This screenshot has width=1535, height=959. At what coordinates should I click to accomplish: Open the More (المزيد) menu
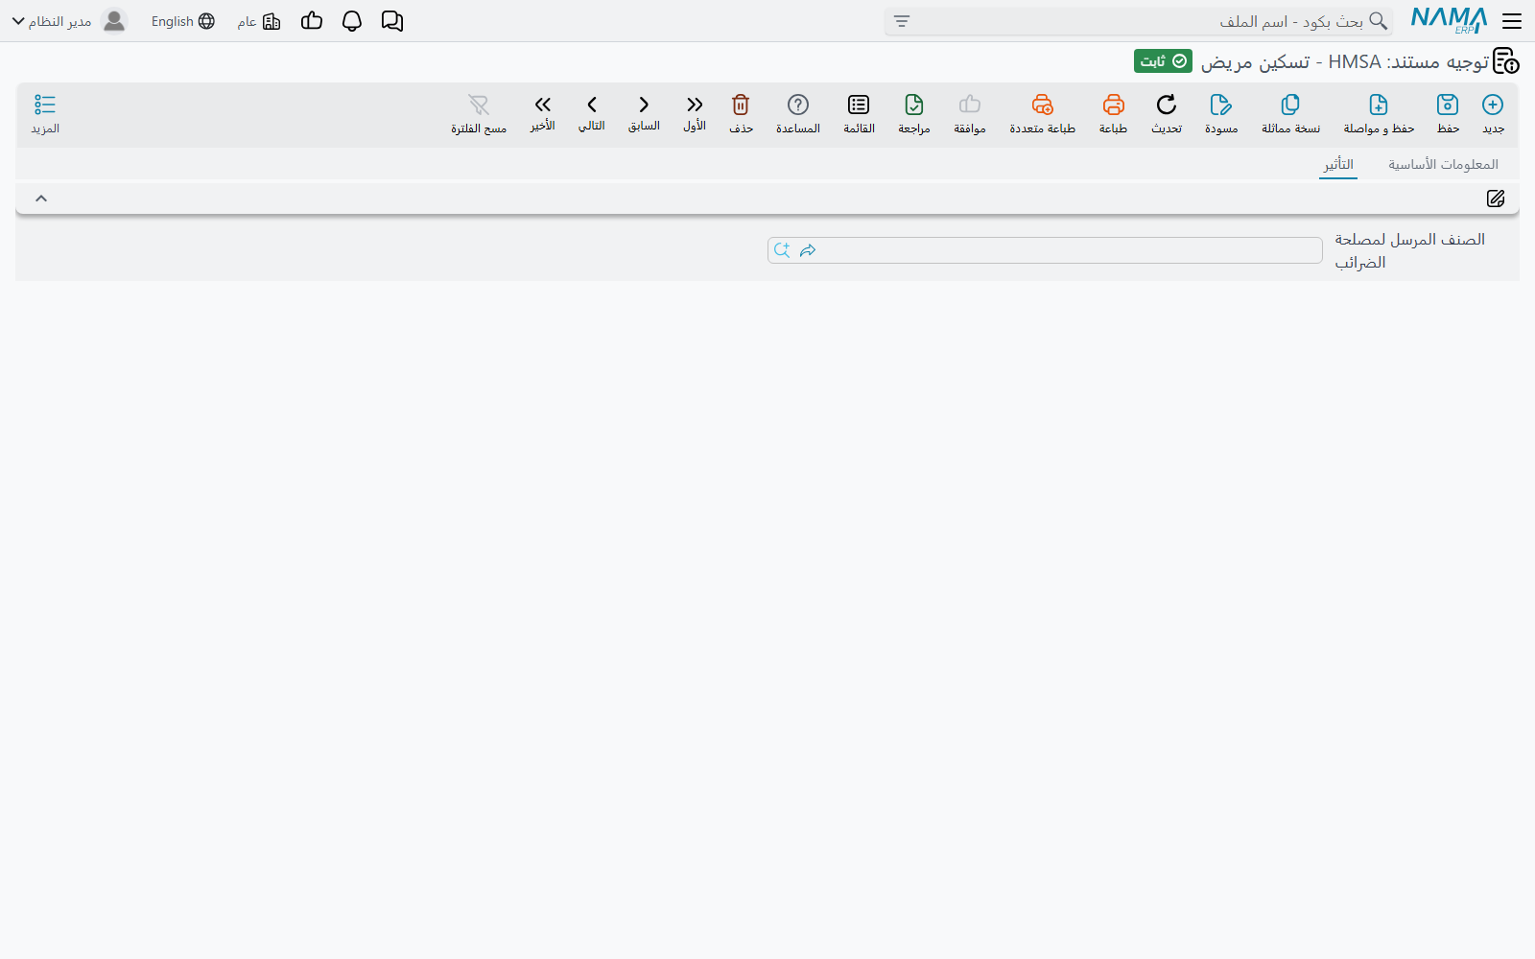point(45,113)
